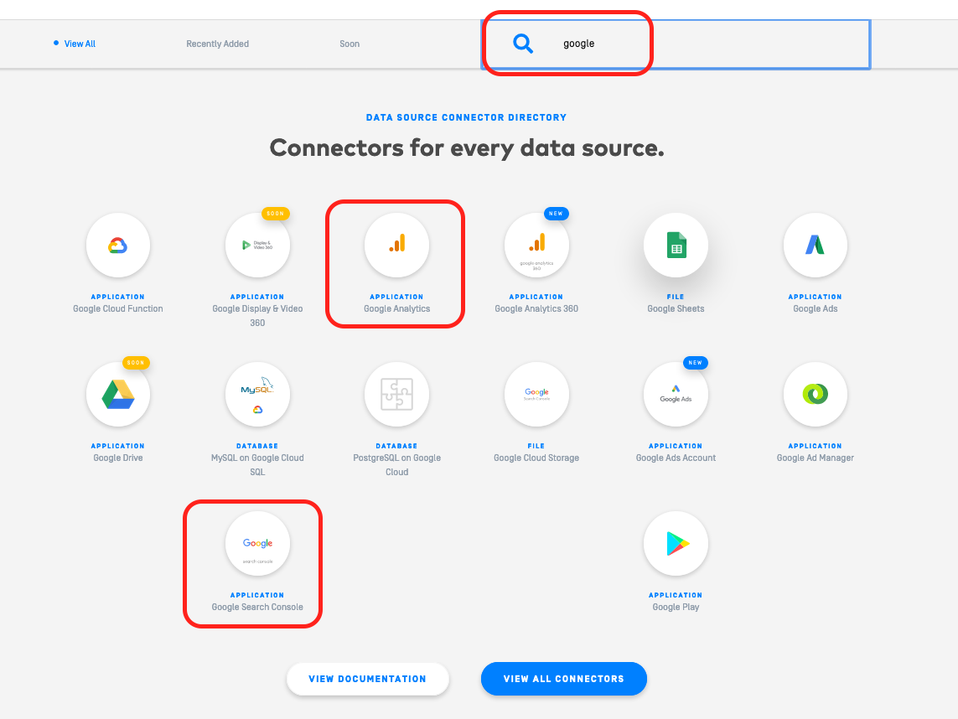958x719 pixels.
Task: Open the Google Ad Manager connector icon
Action: click(x=815, y=394)
